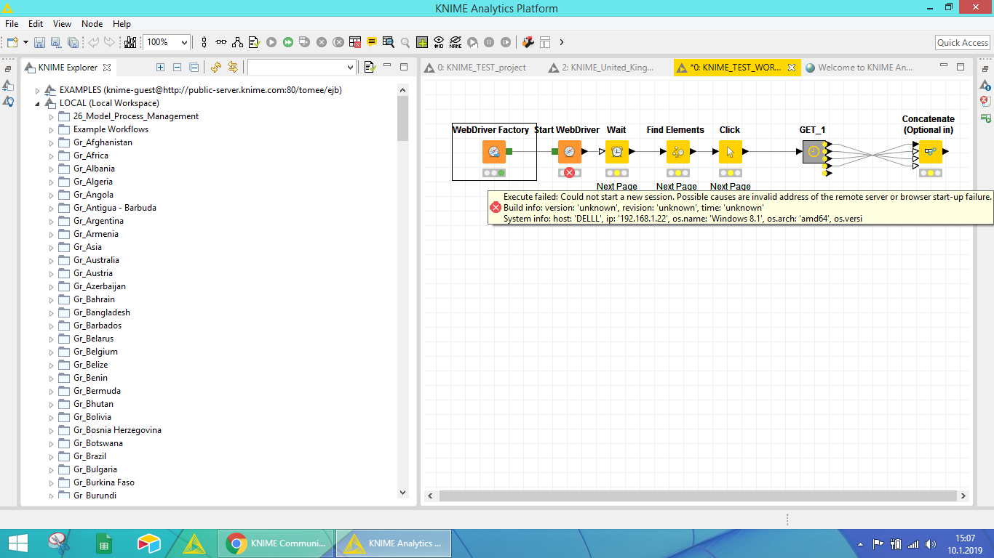The width and height of the screenshot is (994, 558).
Task: Expand the Gr_Australia folder arrow
Action: 51,261
